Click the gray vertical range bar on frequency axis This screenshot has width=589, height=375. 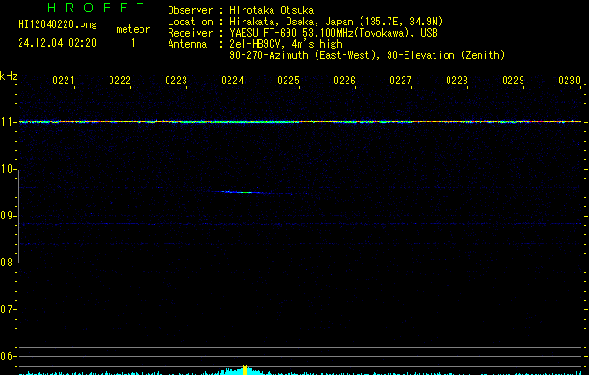coord(19,217)
